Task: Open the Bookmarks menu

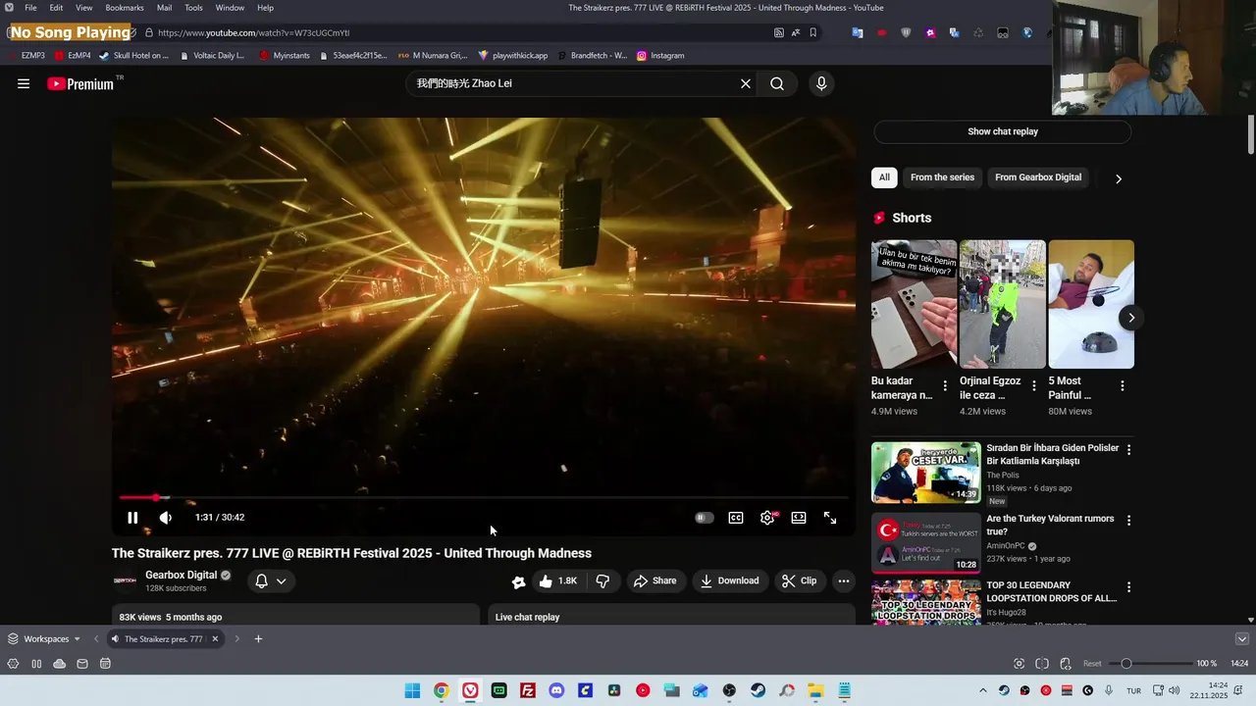Action: [x=125, y=8]
